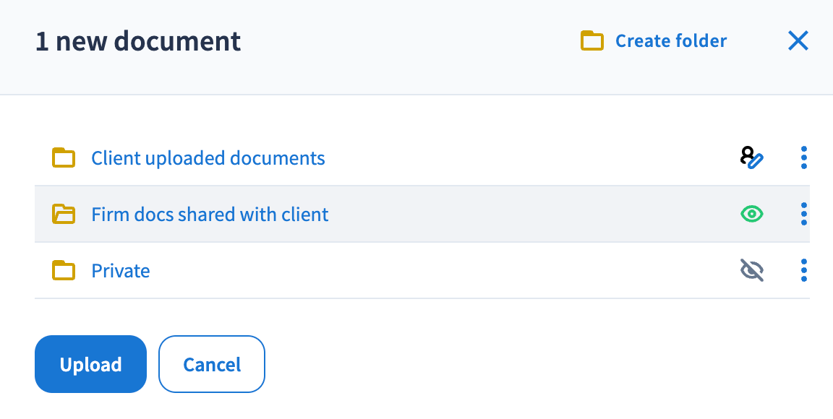The height and width of the screenshot is (419, 833).
Task: Click the Create folder link text
Action: click(671, 41)
